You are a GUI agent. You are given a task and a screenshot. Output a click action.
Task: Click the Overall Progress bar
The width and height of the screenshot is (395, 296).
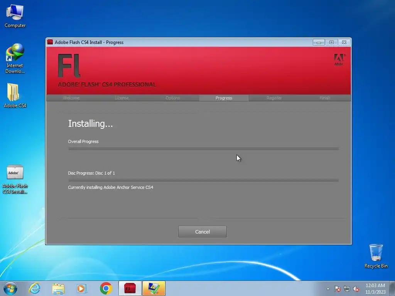(203, 149)
